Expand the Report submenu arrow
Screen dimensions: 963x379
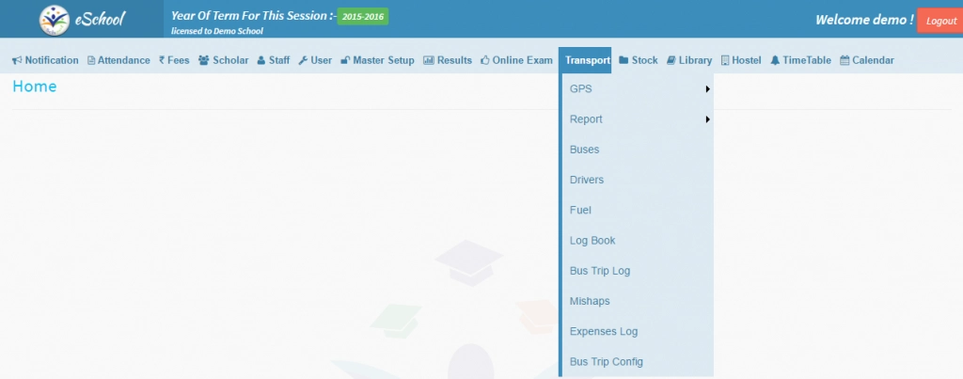click(706, 119)
